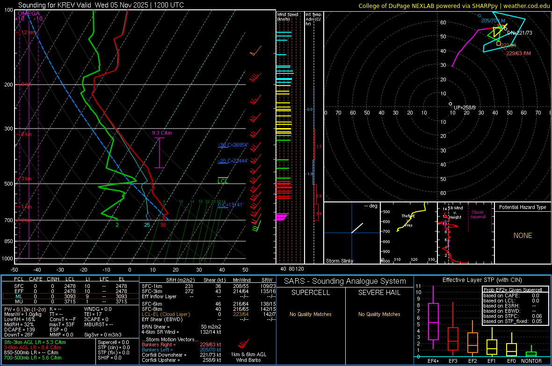Click the OMEGA label on the skew-T
552x366 pixels.
tap(29, 14)
